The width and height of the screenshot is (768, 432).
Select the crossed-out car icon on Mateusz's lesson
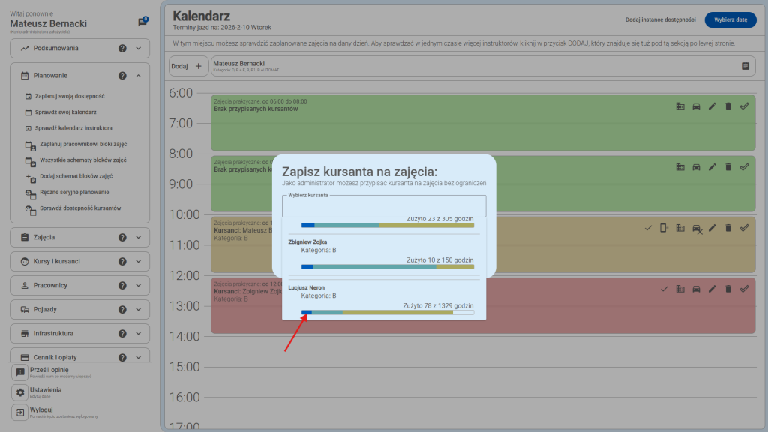697,227
